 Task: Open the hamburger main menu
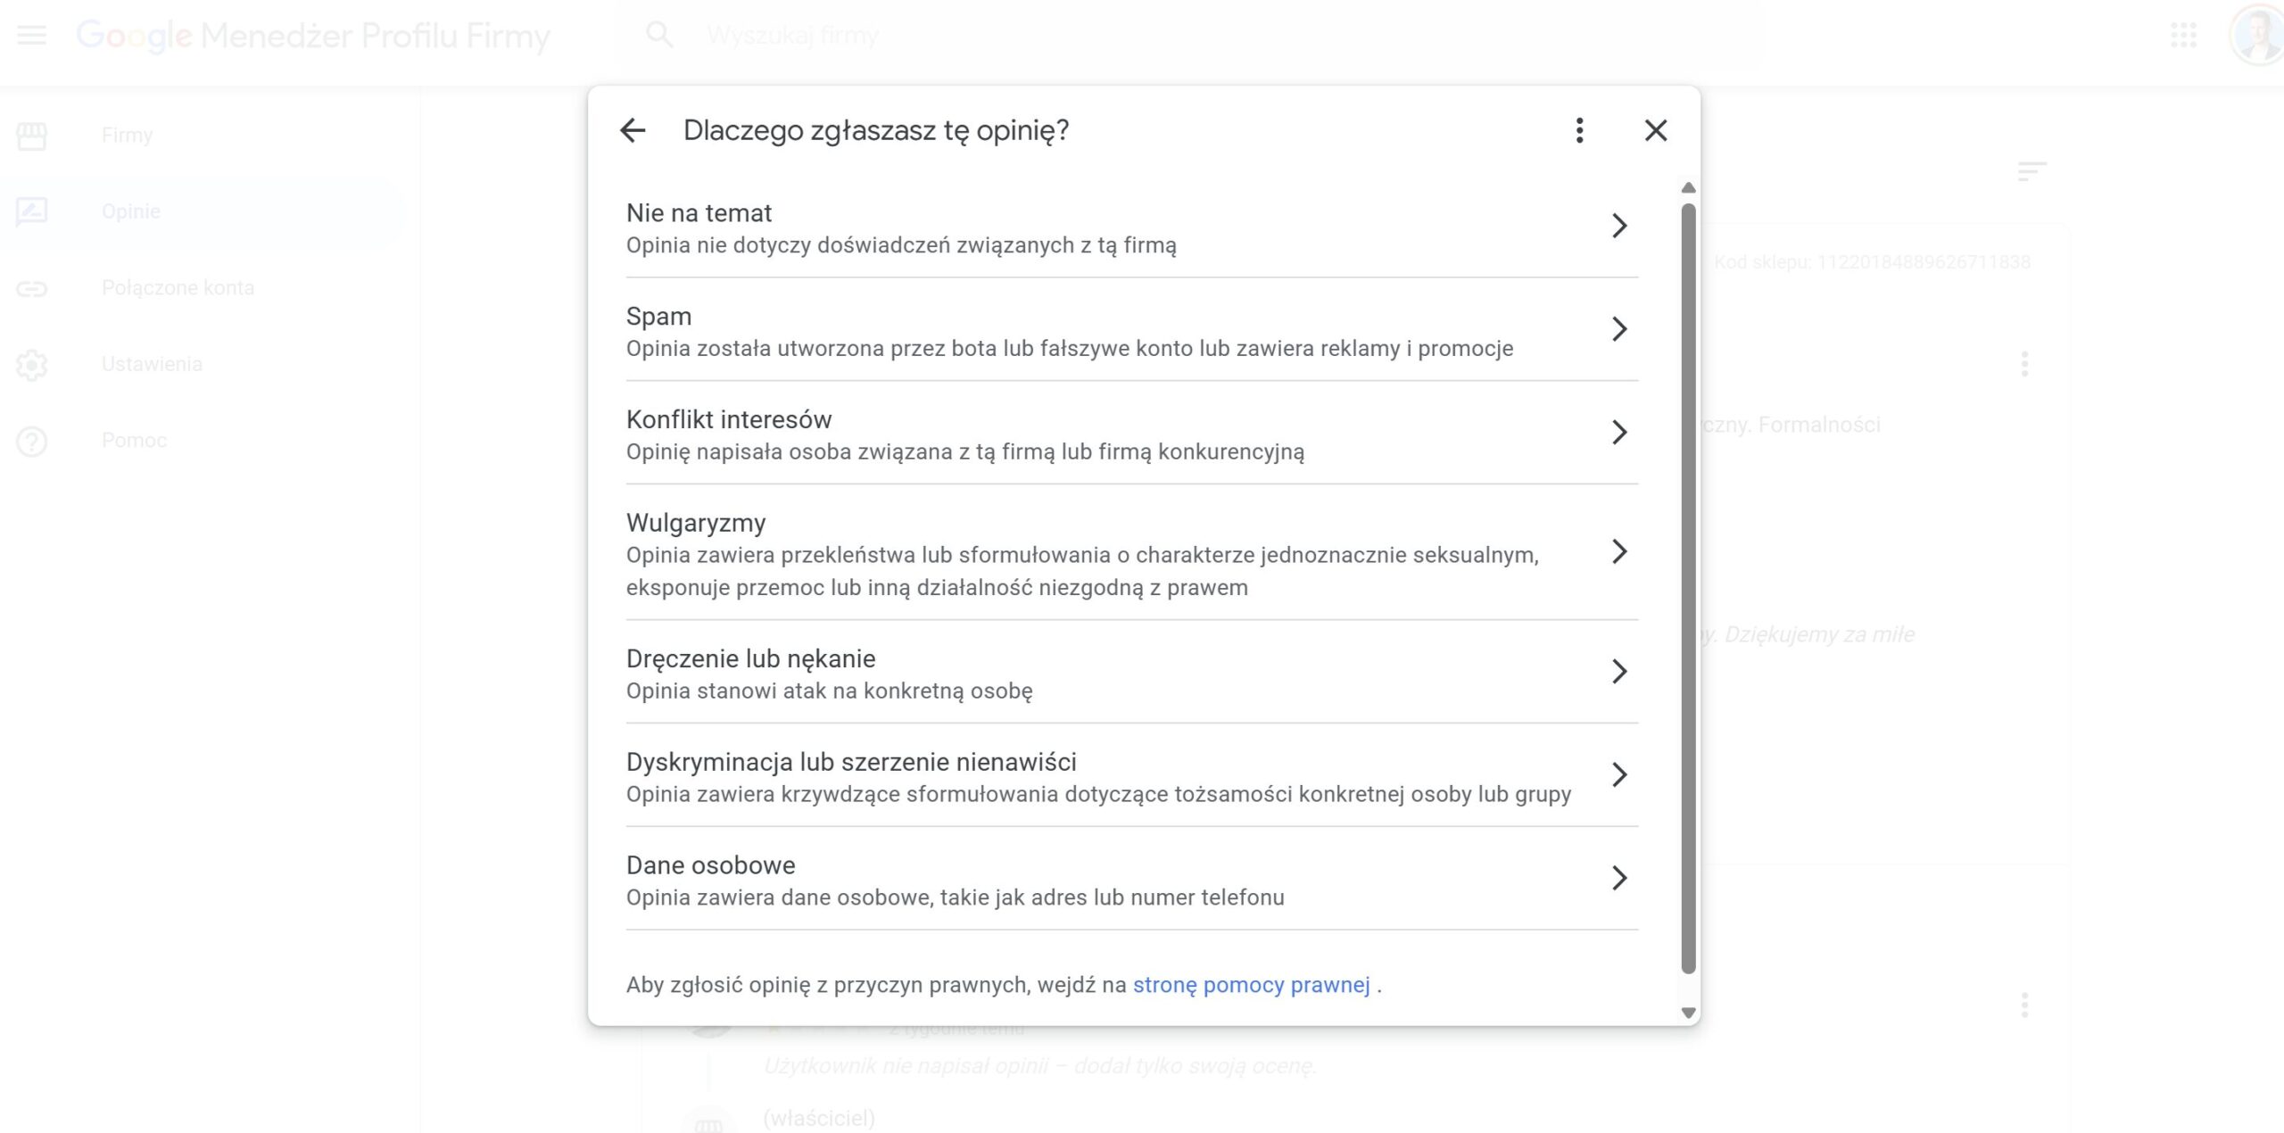[x=32, y=36]
